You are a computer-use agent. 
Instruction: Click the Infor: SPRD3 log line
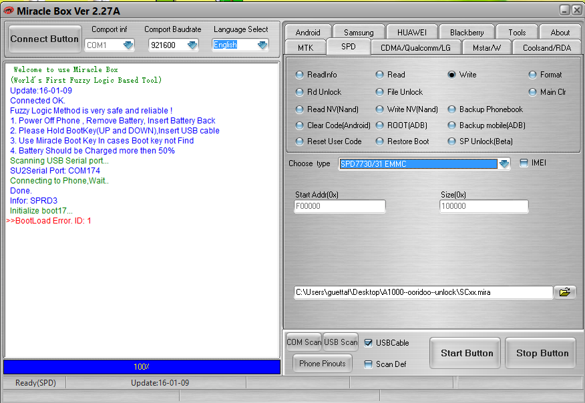click(x=33, y=201)
